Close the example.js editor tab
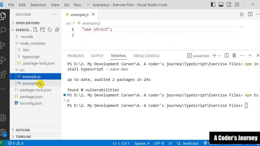 93,15
